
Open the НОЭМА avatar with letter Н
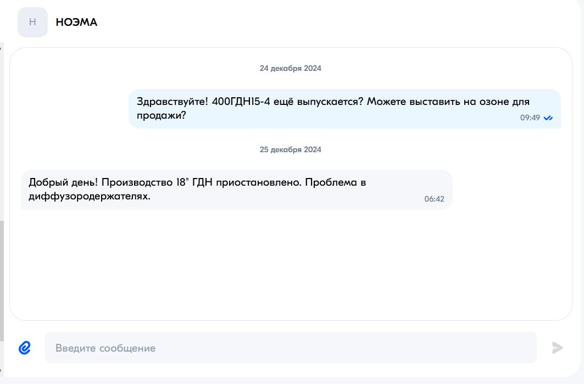[33, 22]
